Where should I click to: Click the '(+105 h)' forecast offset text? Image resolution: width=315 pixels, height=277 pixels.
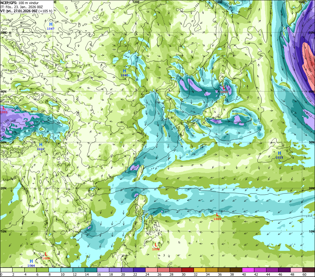tap(45, 11)
